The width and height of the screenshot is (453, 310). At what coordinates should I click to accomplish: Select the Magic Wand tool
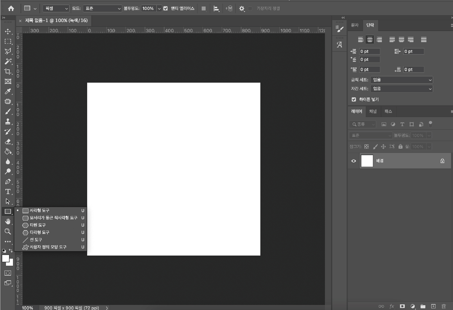point(8,61)
